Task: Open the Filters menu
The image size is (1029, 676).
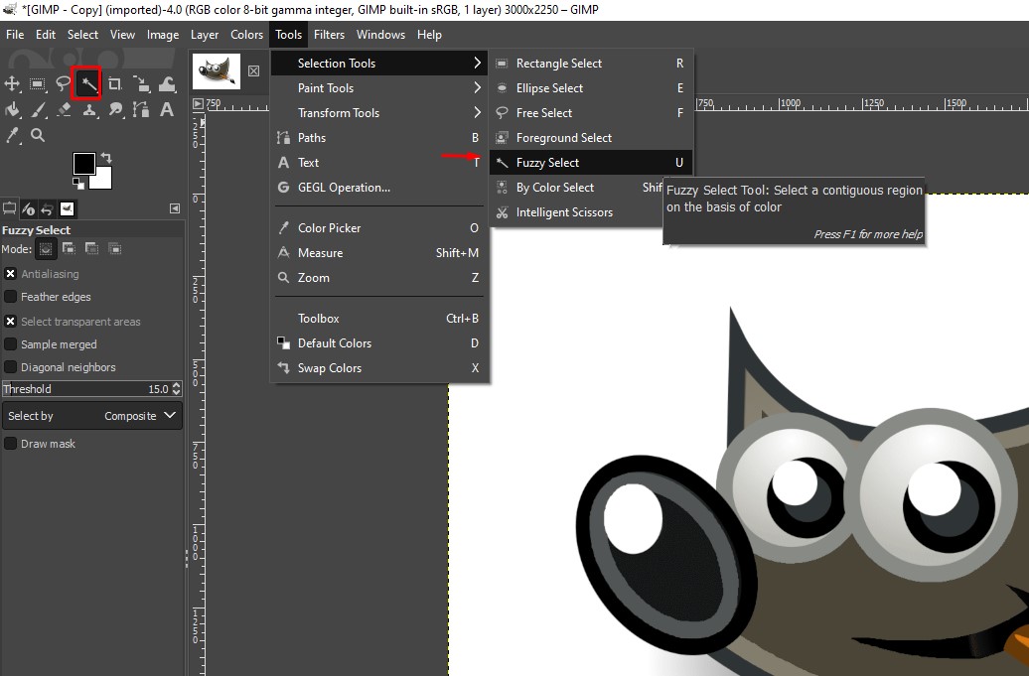Action: click(x=329, y=35)
